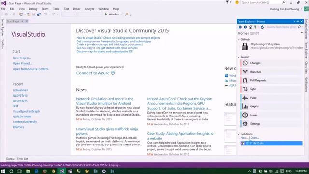Toggle auto-hide pin on Team Explorer
Image resolution: width=309 pixels, height=174 pixels.
pos(298,21)
